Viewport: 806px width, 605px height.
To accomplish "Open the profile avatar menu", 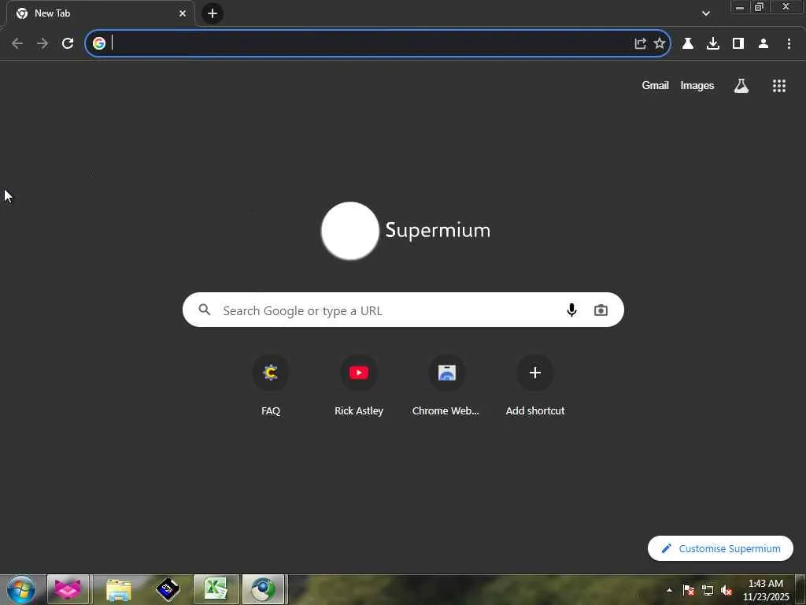I will (763, 43).
